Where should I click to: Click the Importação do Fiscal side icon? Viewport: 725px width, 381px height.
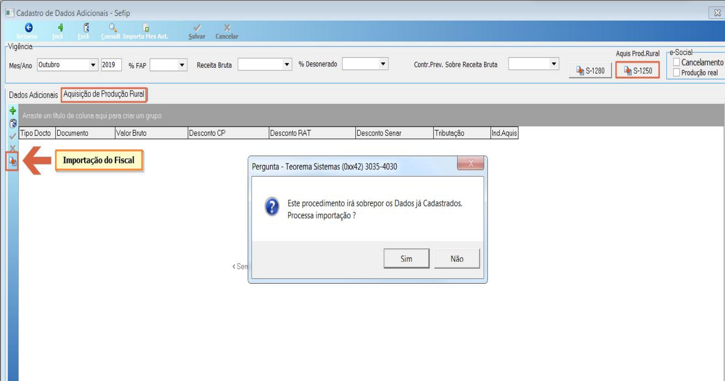12,161
